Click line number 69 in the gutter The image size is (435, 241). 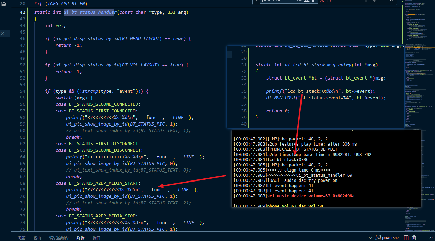click(x=22, y=190)
